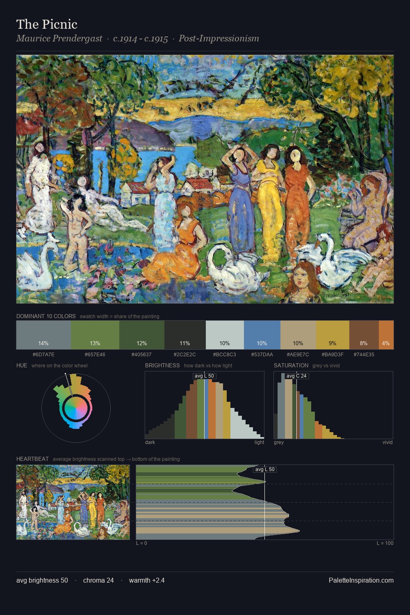Image resolution: width=410 pixels, height=615 pixels.
Task: Click the date 'c.1914 - c.1915'
Action: 141,39
